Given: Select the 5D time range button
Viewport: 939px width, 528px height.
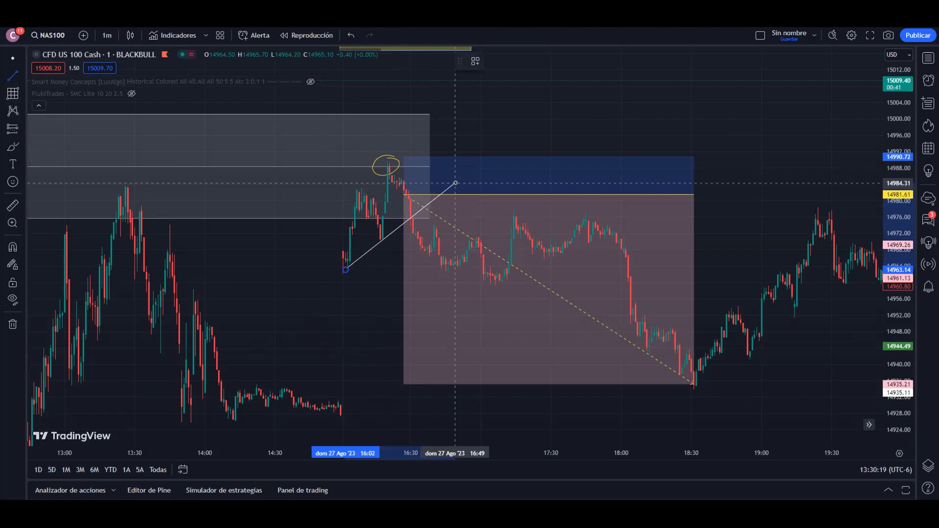Looking at the screenshot, I should click(x=52, y=469).
